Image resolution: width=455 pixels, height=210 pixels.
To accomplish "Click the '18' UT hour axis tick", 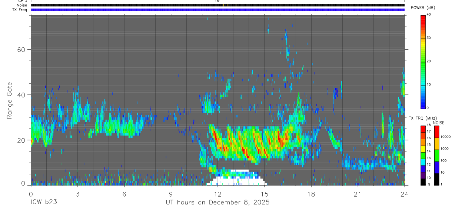I will click(x=311, y=194).
